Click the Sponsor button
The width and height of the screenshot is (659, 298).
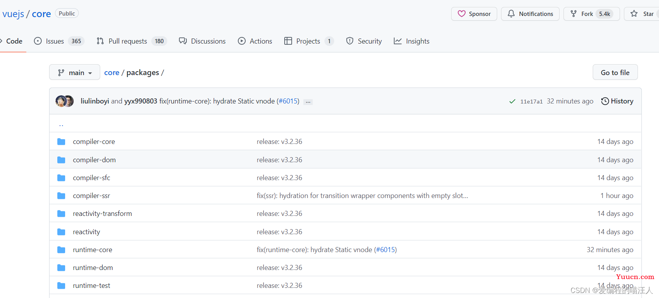click(x=474, y=14)
